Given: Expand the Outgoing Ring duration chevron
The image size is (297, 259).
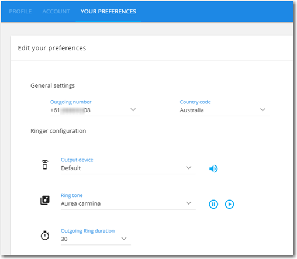Looking at the screenshot, I should coord(124,239).
